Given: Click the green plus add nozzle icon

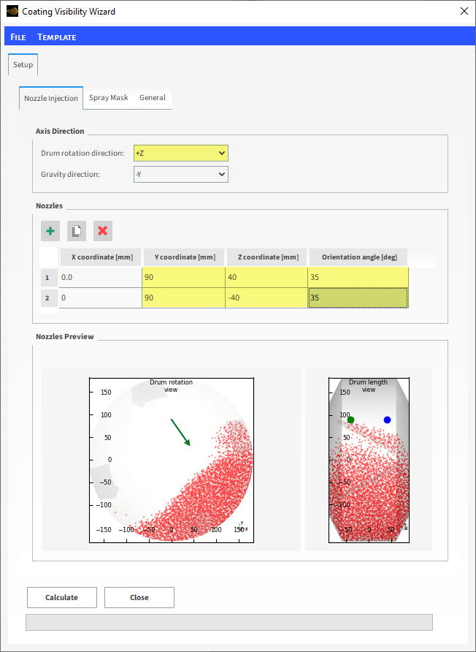Looking at the screenshot, I should coord(50,231).
